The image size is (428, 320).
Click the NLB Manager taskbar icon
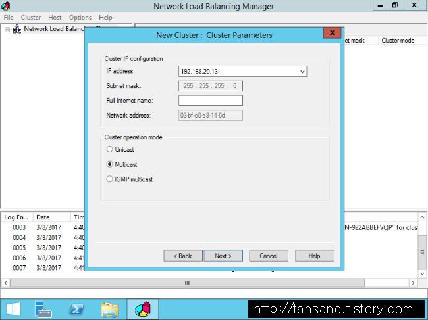pos(143,309)
